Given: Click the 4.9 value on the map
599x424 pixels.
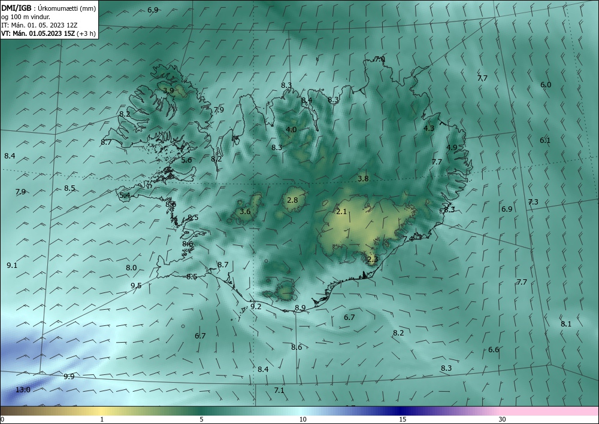Looking at the screenshot, I should point(452,148).
